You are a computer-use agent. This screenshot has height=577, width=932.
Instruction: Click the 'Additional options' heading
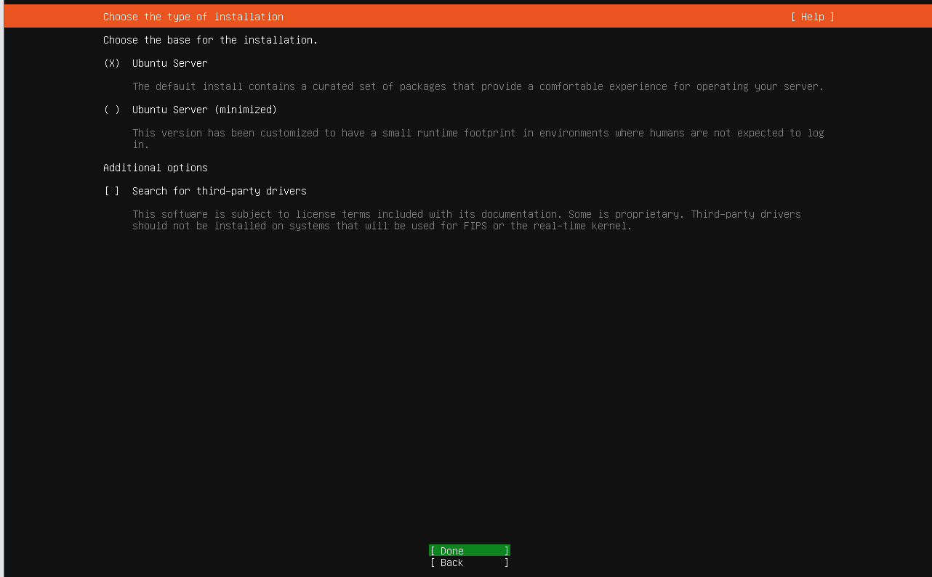click(x=156, y=168)
